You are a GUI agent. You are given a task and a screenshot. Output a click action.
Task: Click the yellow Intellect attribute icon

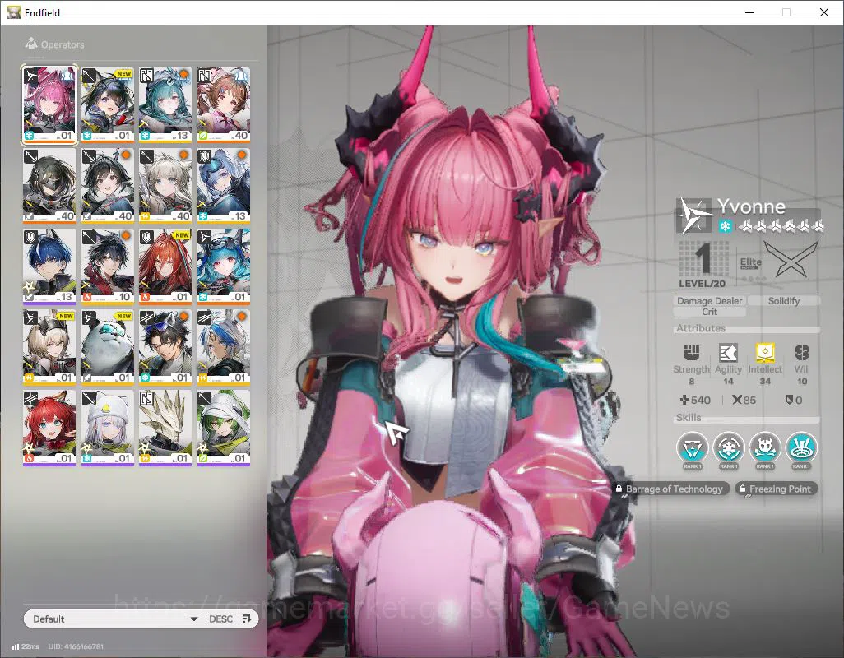[x=765, y=352]
